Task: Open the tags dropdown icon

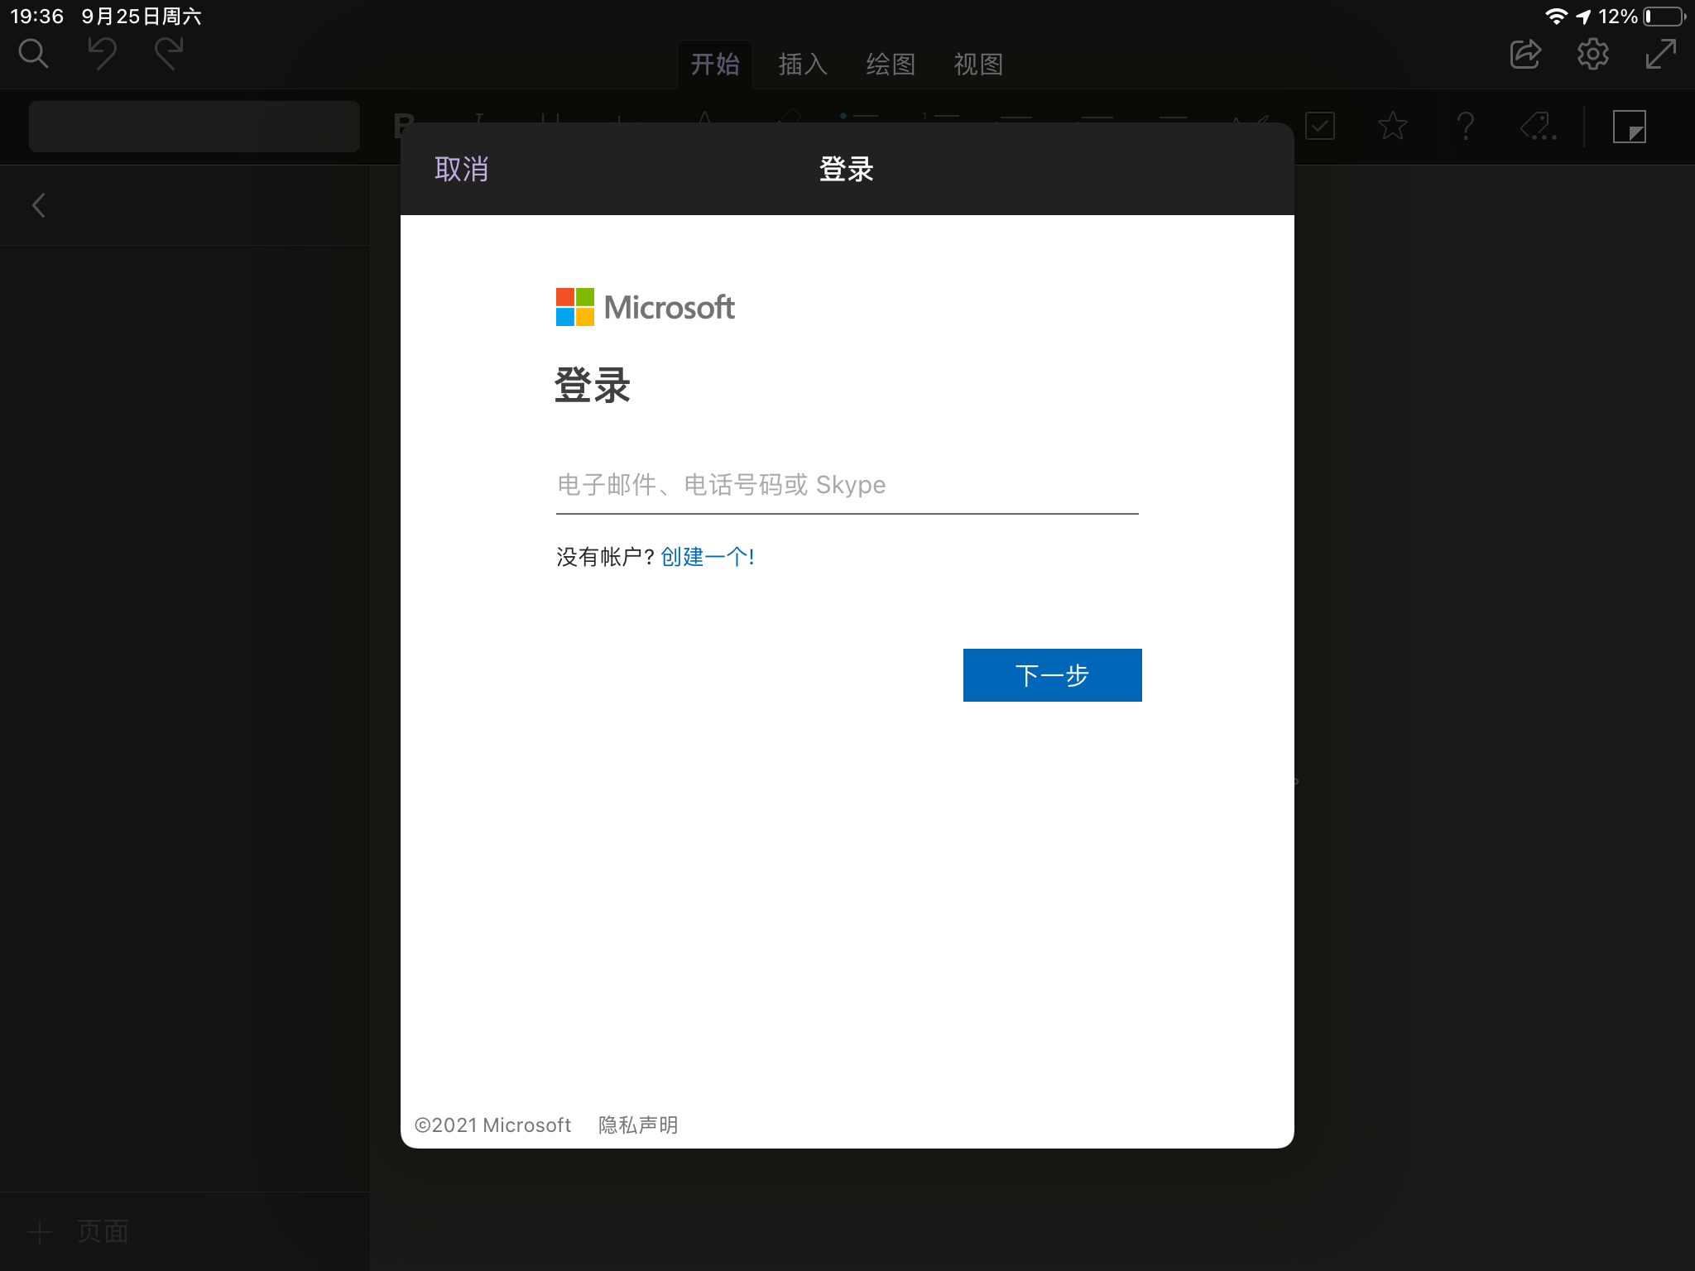Action: pyautogui.click(x=1539, y=127)
